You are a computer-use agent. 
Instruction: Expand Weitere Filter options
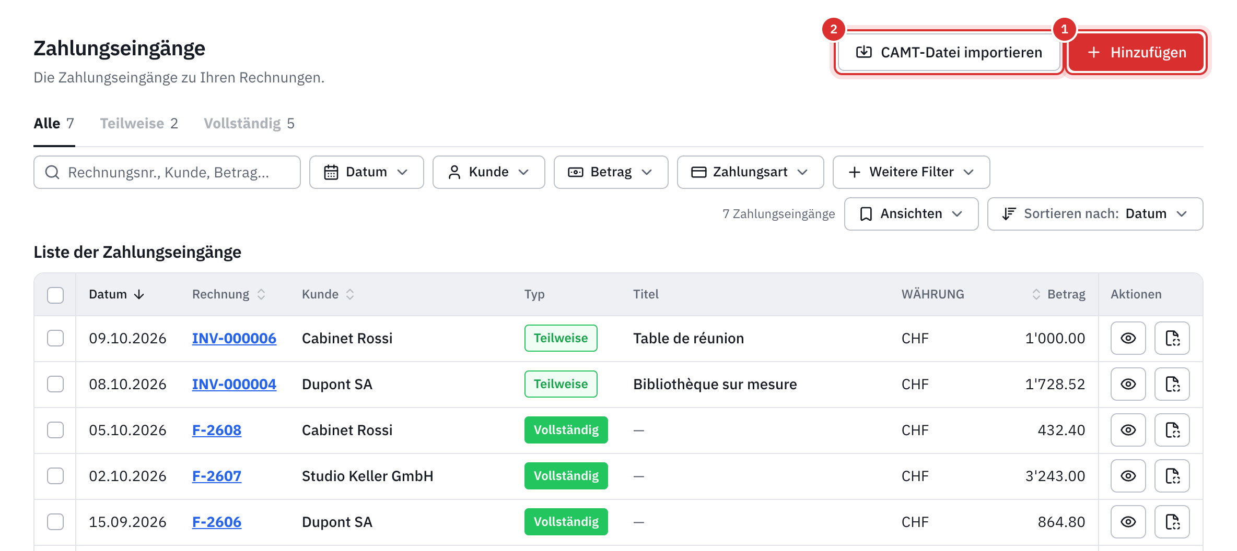click(x=911, y=172)
